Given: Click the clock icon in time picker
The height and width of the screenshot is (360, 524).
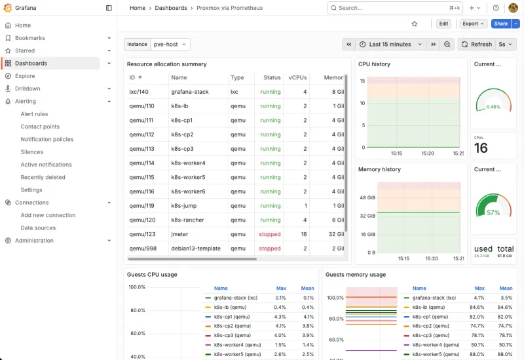Looking at the screenshot, I should click(x=363, y=45).
